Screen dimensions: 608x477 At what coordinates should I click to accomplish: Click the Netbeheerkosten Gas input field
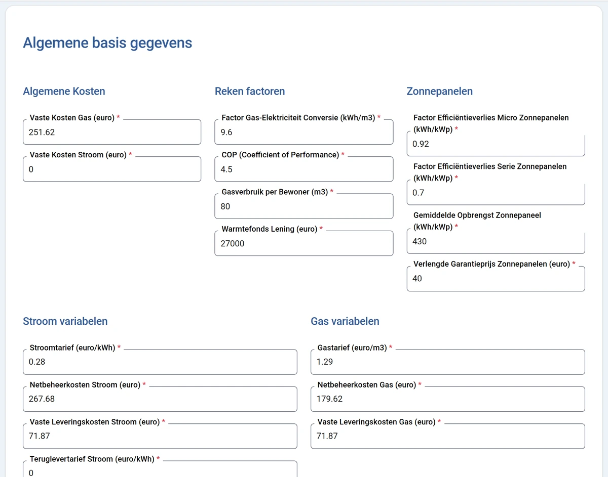448,399
